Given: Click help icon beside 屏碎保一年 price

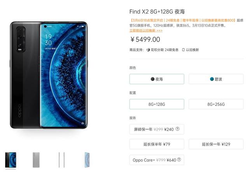Looking at the screenshot, I should [x=177, y=129].
